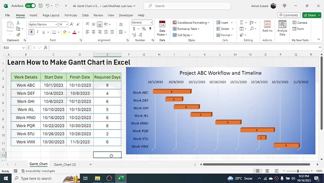Apply Comma Style format
This screenshot has height=183, width=324.
pyautogui.click(x=150, y=29)
